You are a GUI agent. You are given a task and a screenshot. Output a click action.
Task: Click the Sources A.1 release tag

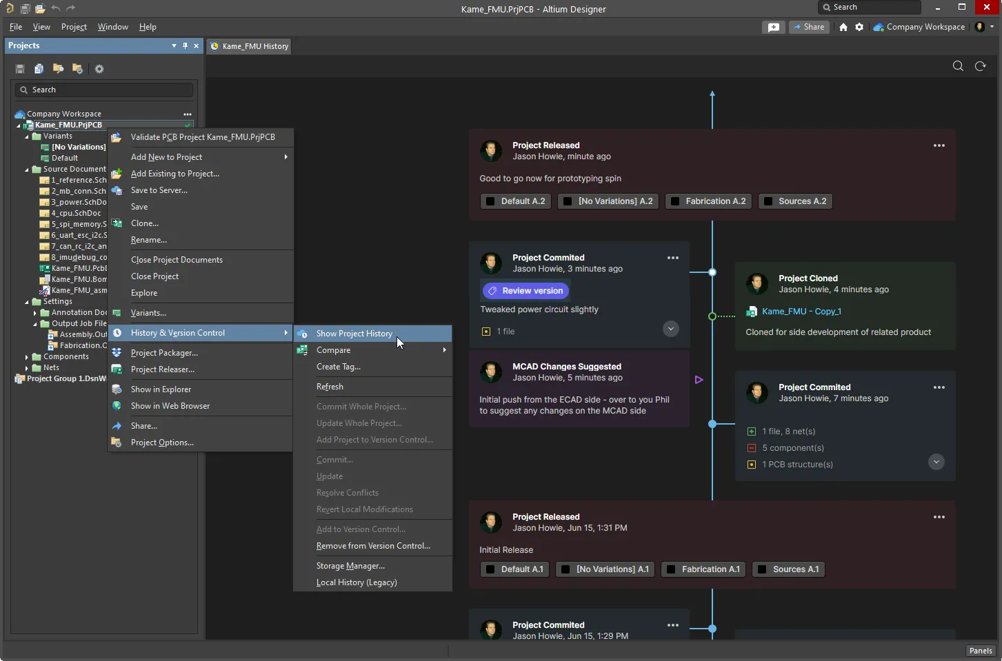(789, 569)
